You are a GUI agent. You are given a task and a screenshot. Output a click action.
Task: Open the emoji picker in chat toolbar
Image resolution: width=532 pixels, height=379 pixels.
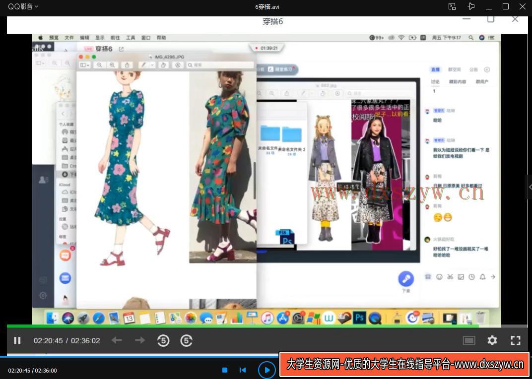439,277
